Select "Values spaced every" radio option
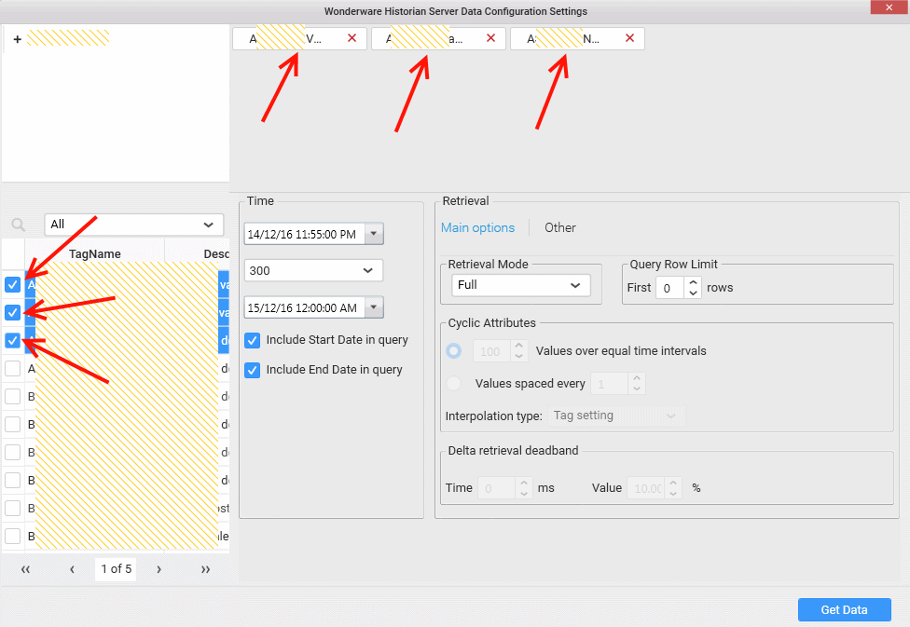Screen dimensions: 910x627 454,384
